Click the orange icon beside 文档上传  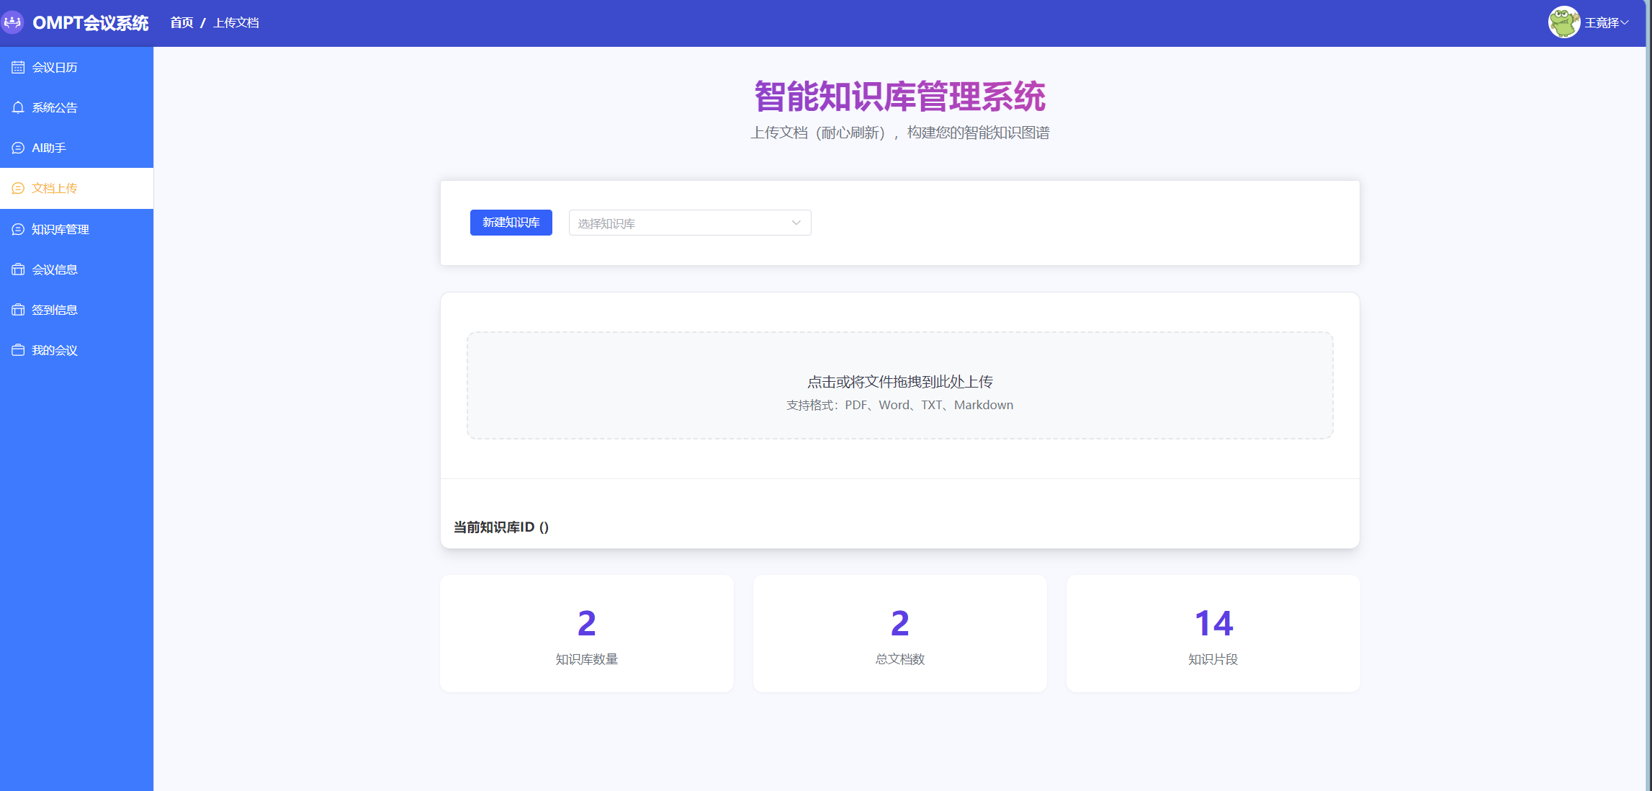point(18,188)
